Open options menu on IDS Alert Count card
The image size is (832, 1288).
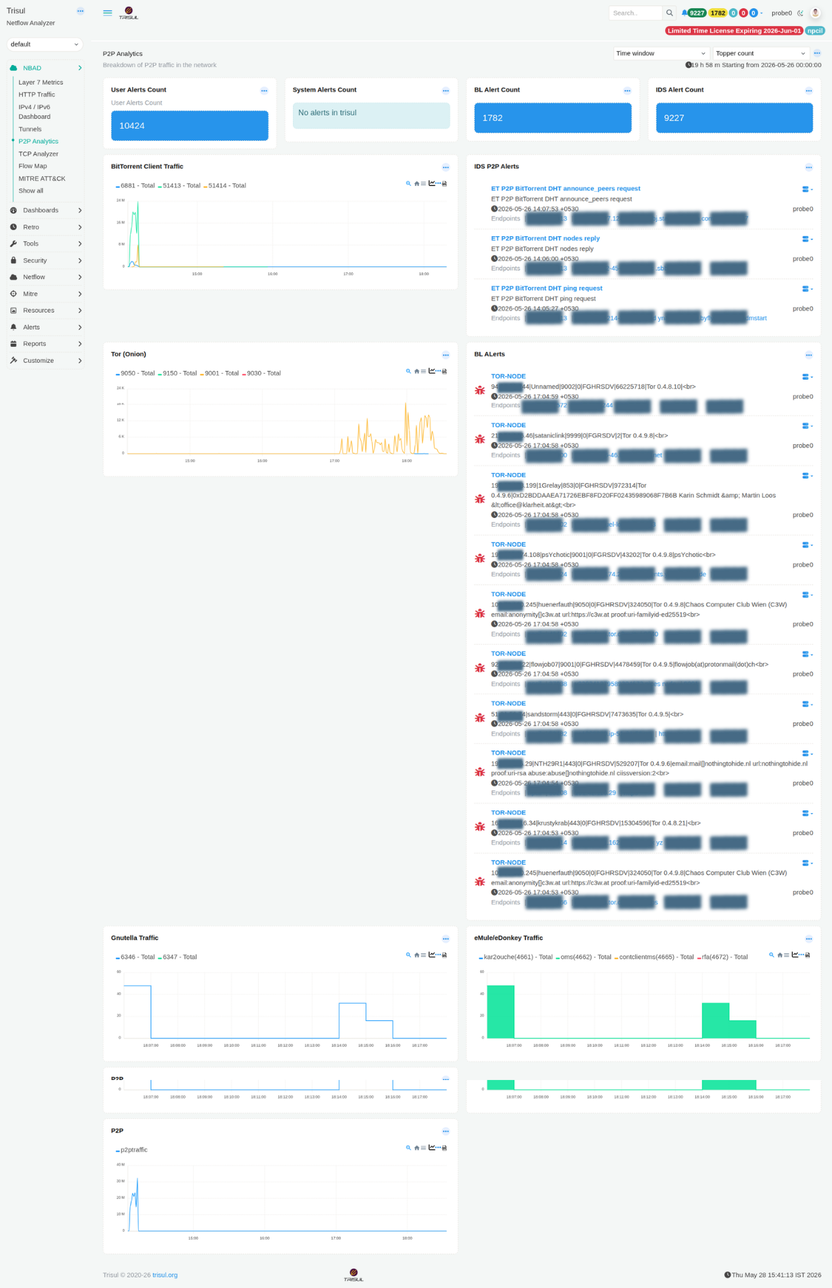point(809,91)
